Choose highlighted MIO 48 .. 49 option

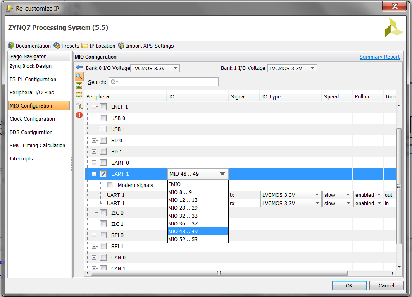pos(198,232)
